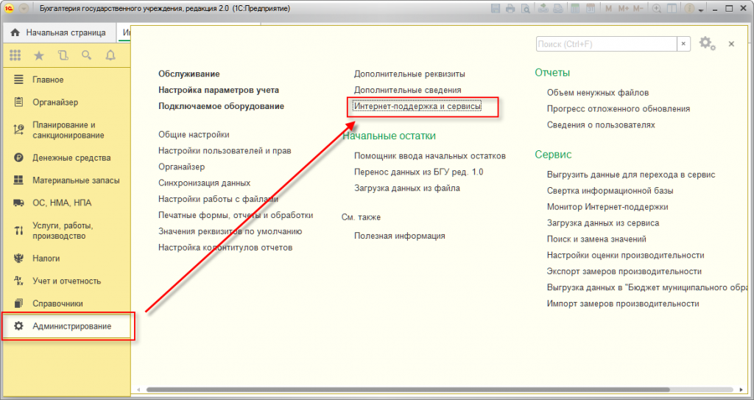754x400 pixels.
Task: Open Favorites star icon
Action: [39, 55]
